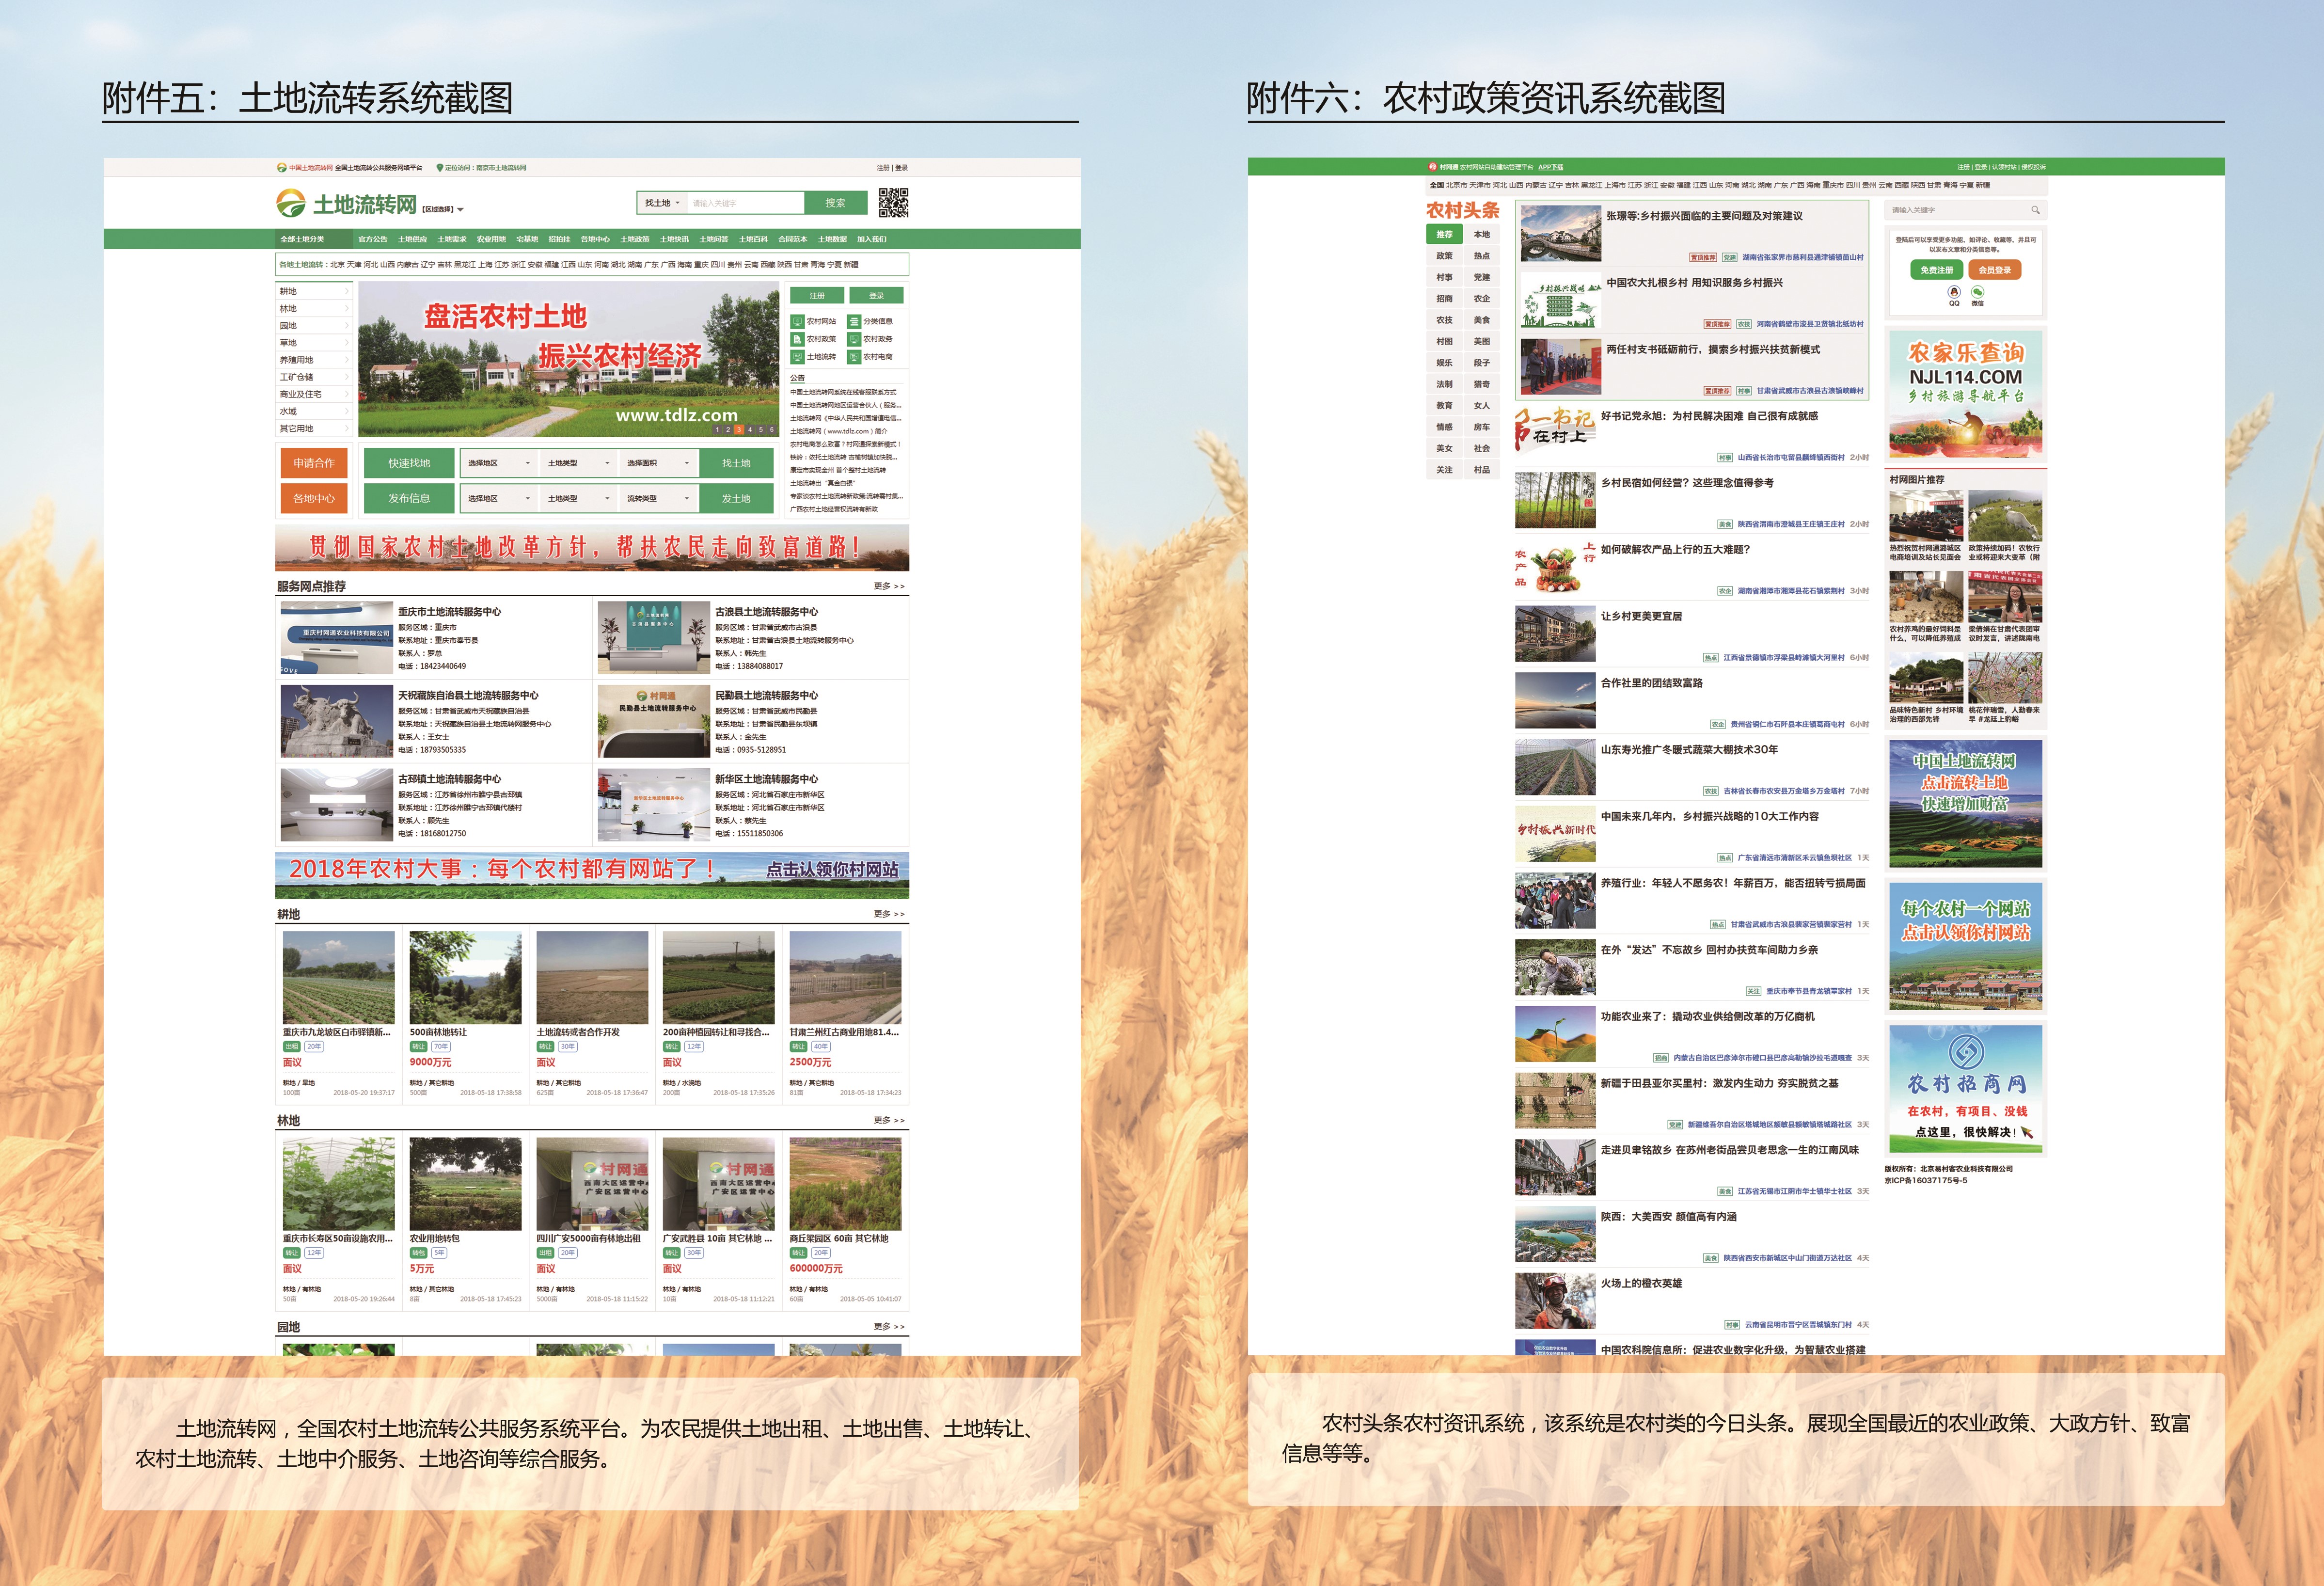The image size is (2324, 1586).
Task: Click the magnifier icon in 农村头条 search box
Action: point(2035,210)
